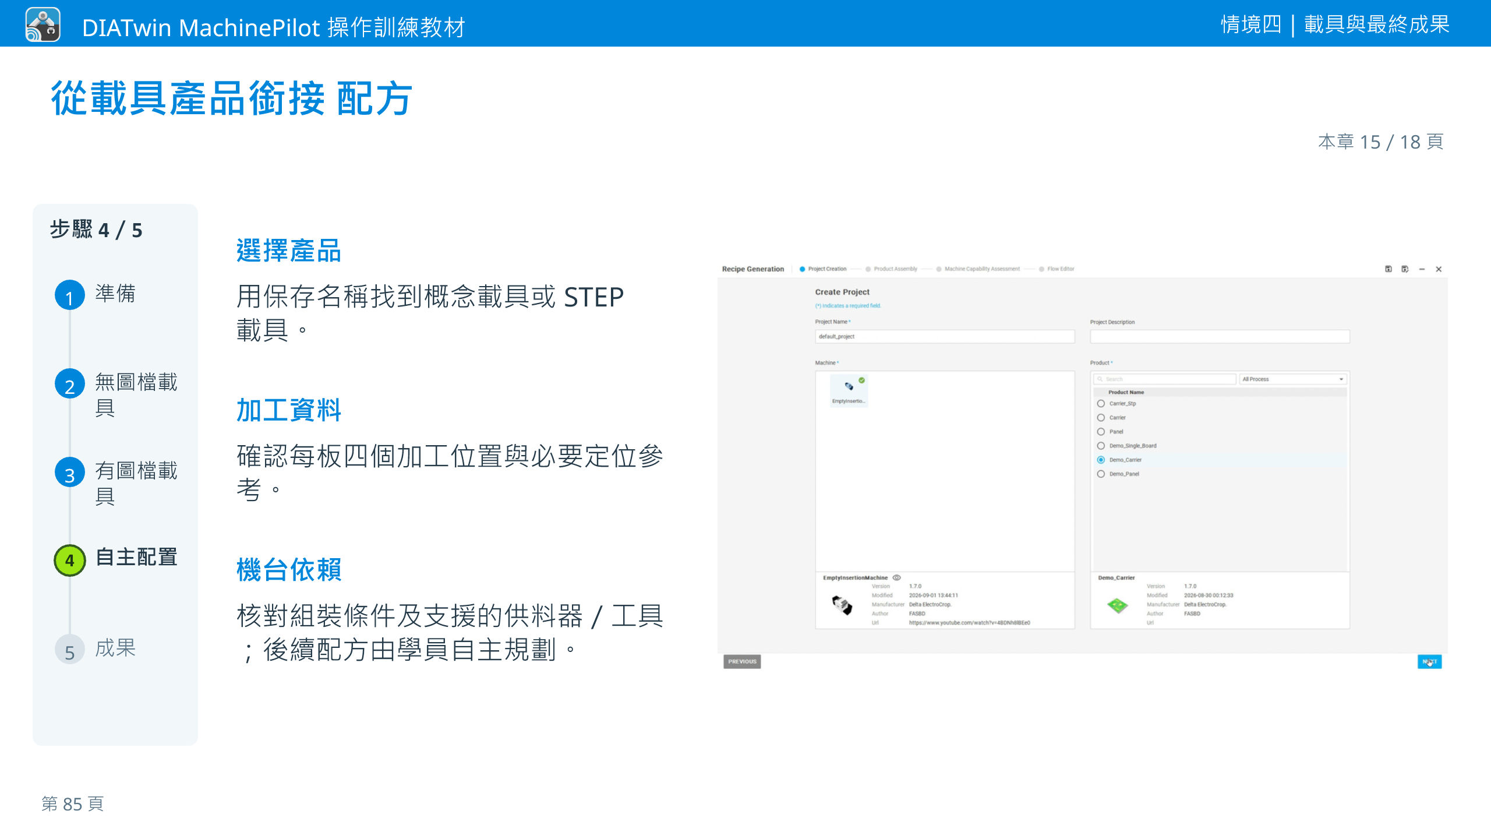Click the DIATwin MachinePilot app logo
This screenshot has height=839, width=1491.
[43, 25]
